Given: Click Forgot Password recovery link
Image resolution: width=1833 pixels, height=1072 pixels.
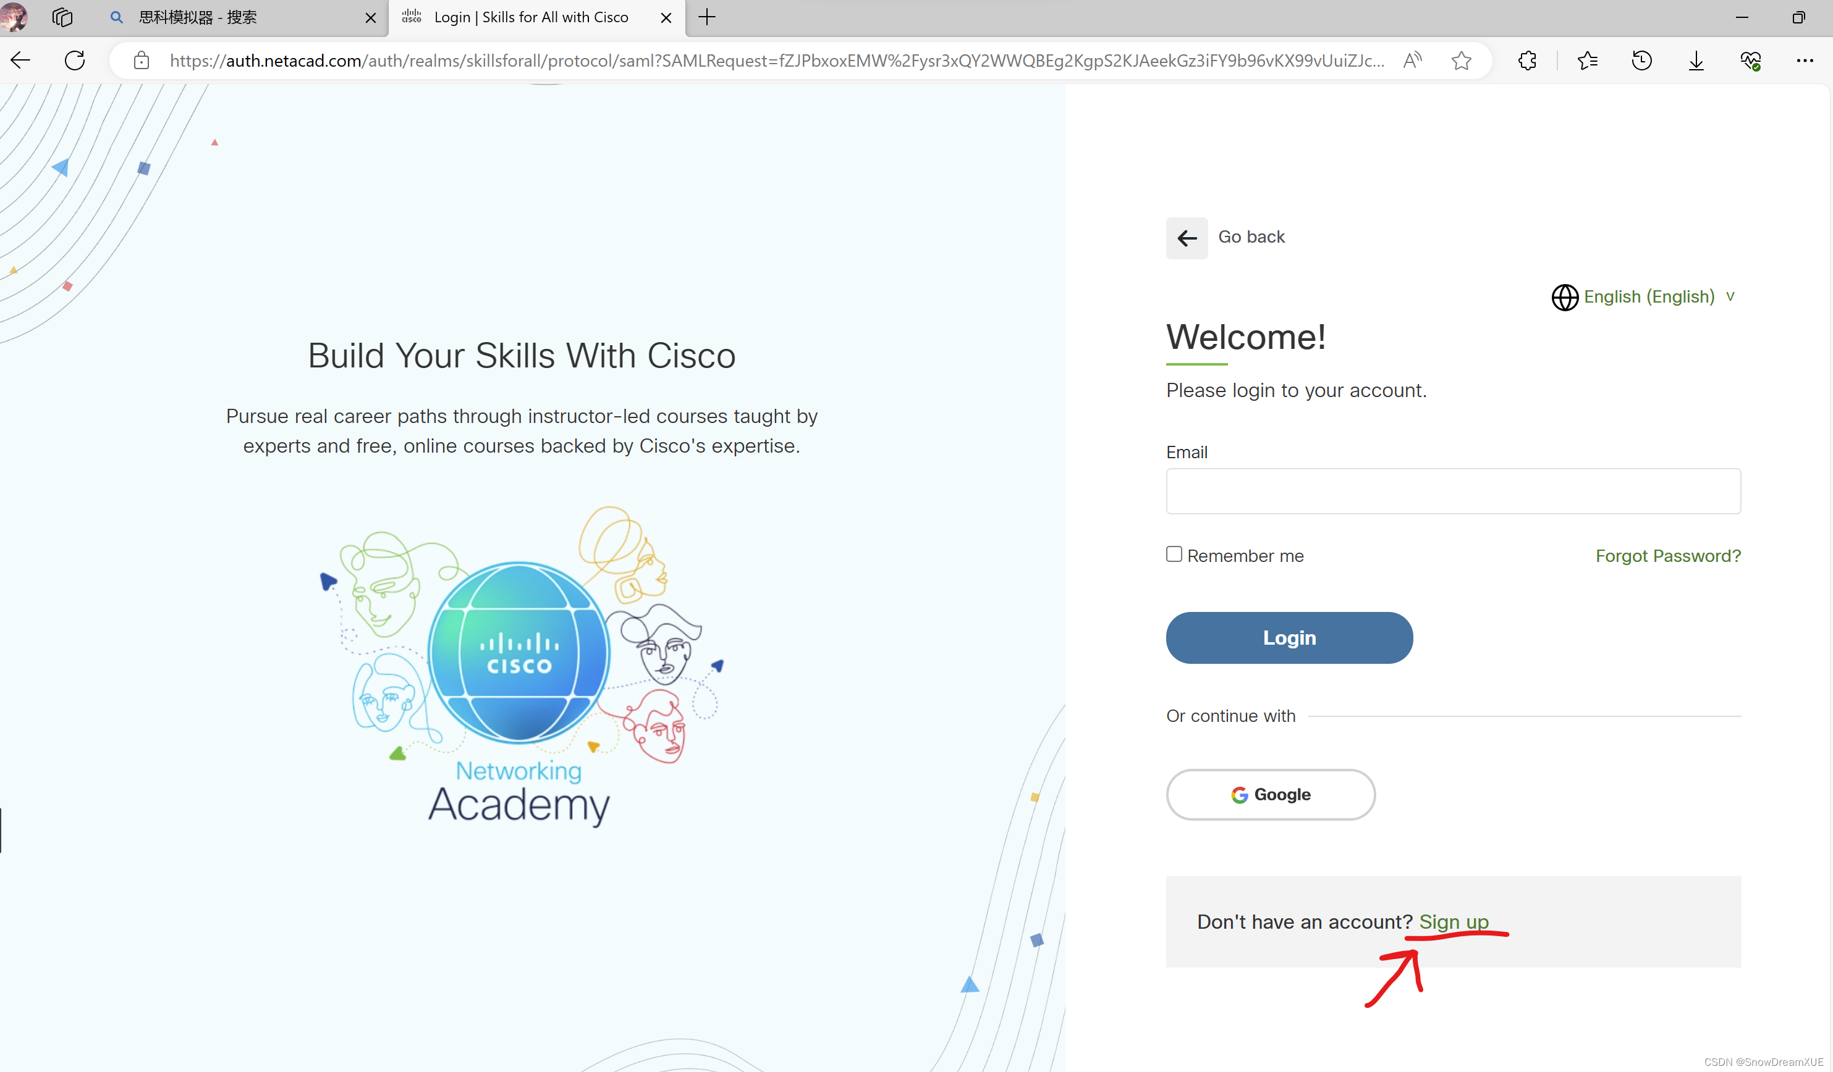Looking at the screenshot, I should point(1669,555).
